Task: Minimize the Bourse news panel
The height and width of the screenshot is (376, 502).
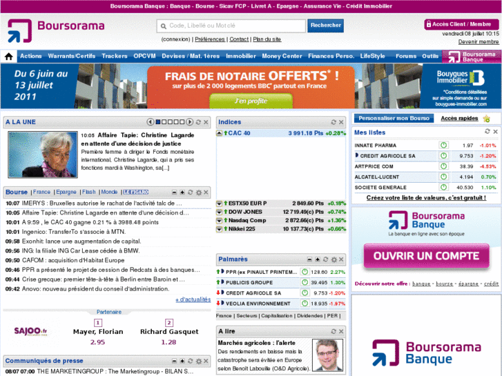Action: [174, 192]
